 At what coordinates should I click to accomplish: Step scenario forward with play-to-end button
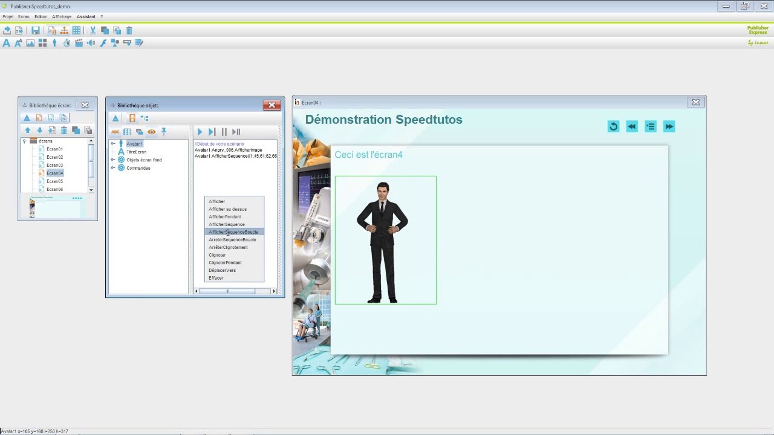[212, 132]
